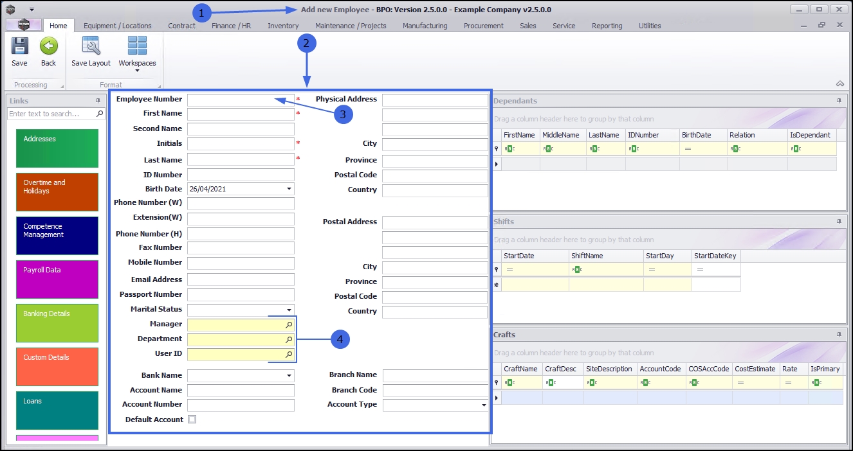Screen dimensions: 853x451
Task: Click the Department lookup magnifier icon
Action: (x=289, y=340)
